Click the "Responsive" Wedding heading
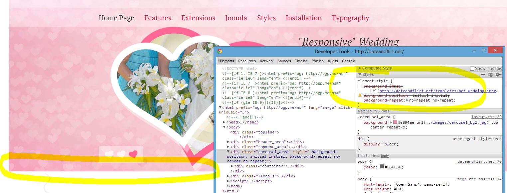Image resolution: width=507 pixels, height=193 pixels. 349,42
